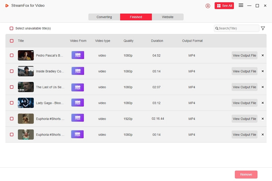Screen dimensions: 272x181
Task: Remove the Pedro Pascal row with X icon
Action: pyautogui.click(x=262, y=55)
